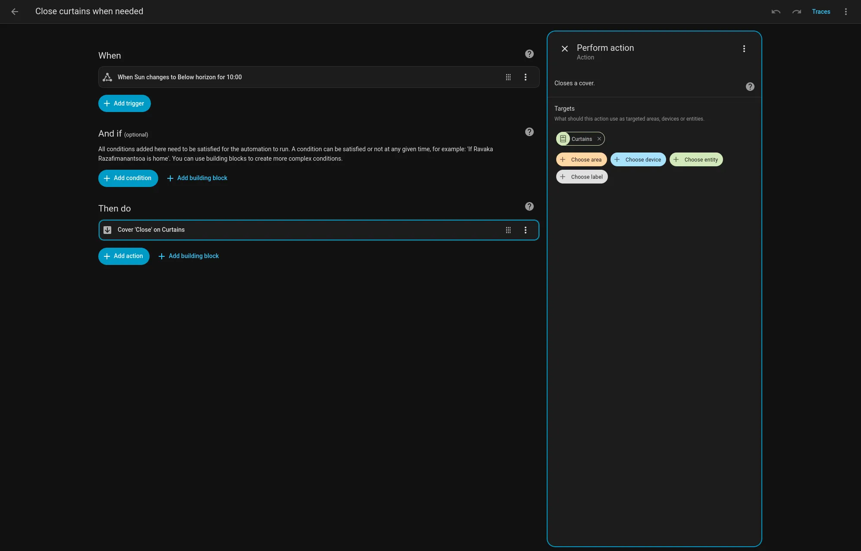Add a new trigger
861x551 pixels.
pos(124,103)
